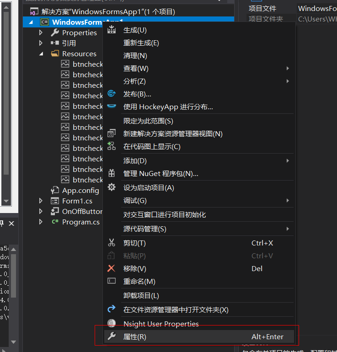The width and height of the screenshot is (337, 352).
Task: Click the down arrow of the left vertical scrollbar
Action: 6,201
